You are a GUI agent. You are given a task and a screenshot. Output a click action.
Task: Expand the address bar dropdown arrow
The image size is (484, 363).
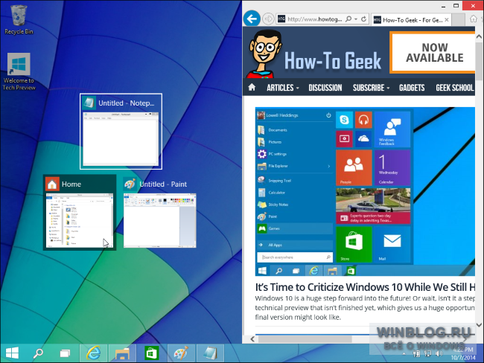356,19
